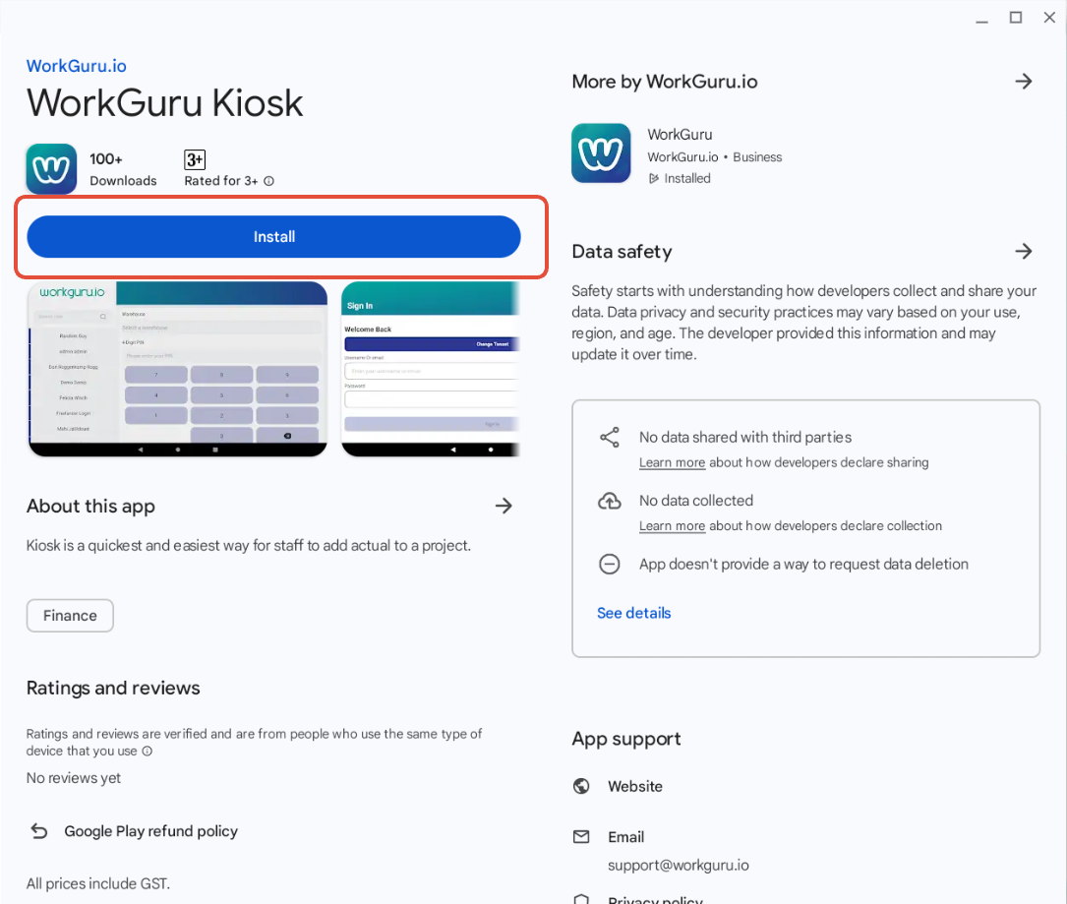Click the cloud upload data collected icon
Image resolution: width=1067 pixels, height=904 pixels.
[x=609, y=501]
